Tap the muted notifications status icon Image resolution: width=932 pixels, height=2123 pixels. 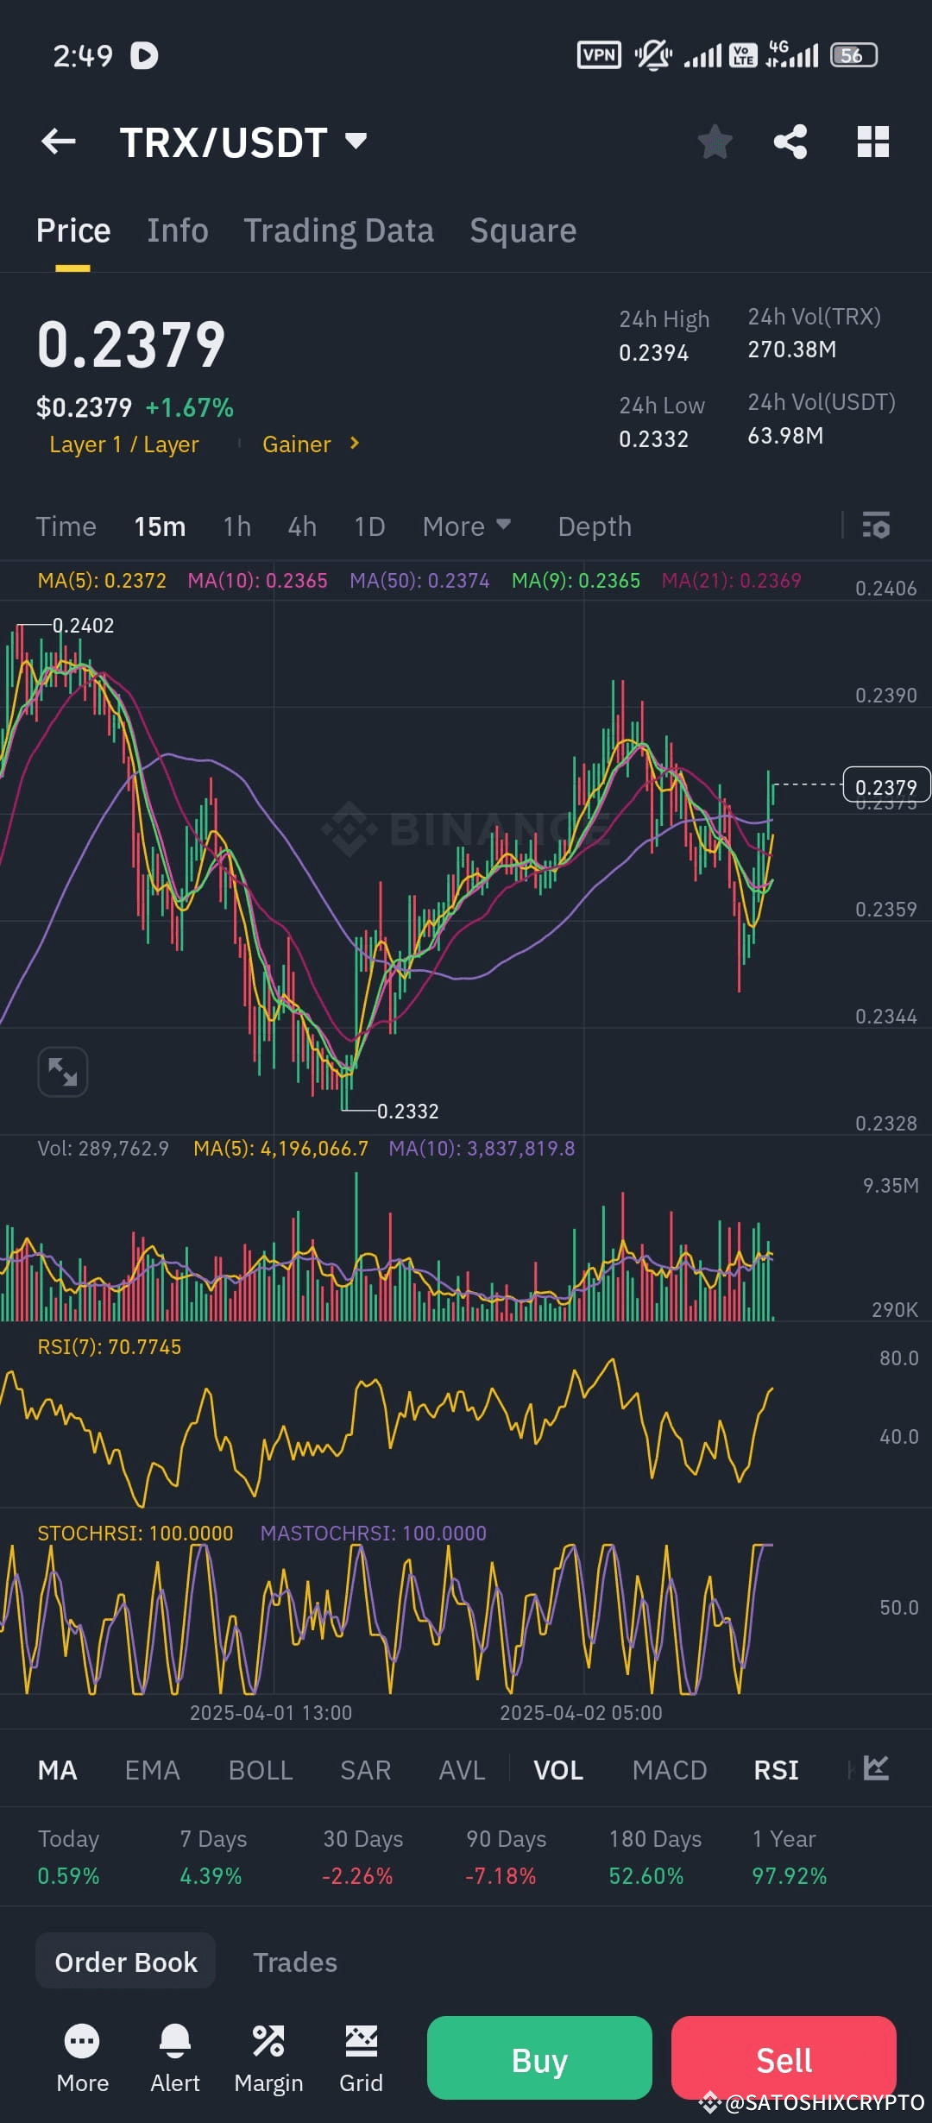pos(653,55)
